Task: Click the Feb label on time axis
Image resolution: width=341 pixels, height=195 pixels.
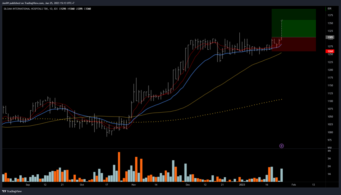Action: click(x=293, y=184)
